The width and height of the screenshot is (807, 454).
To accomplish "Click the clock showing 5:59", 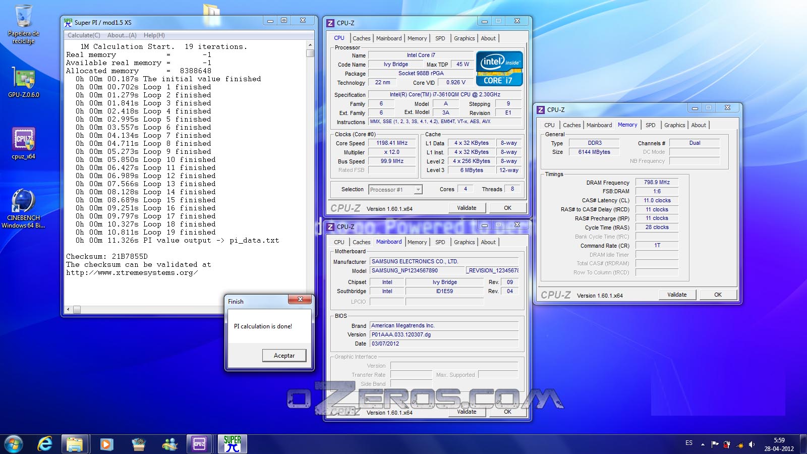I will 779,440.
